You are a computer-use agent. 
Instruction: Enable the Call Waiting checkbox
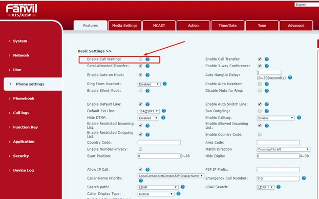[140, 59]
